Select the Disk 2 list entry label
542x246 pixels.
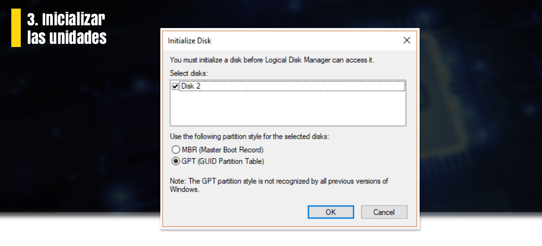tap(191, 86)
